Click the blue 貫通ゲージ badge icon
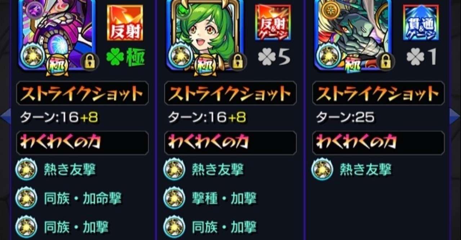The height and width of the screenshot is (240, 461). pos(421,23)
